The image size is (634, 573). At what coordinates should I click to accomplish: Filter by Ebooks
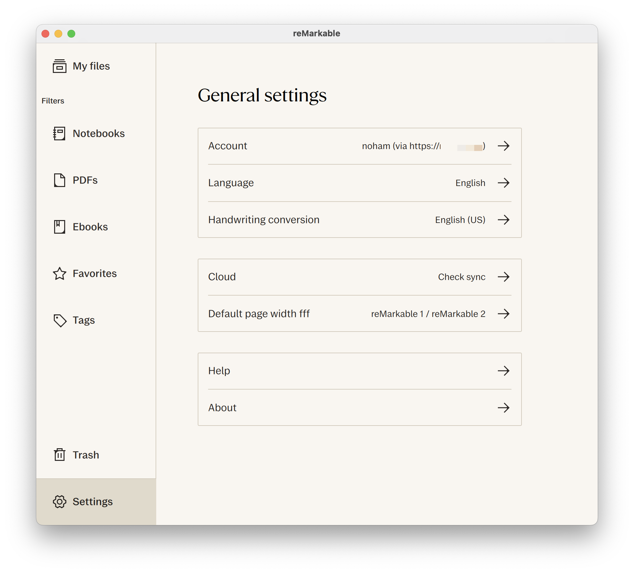(96, 227)
